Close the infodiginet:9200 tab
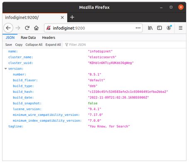This screenshot has height=166, width=189. click(62, 17)
